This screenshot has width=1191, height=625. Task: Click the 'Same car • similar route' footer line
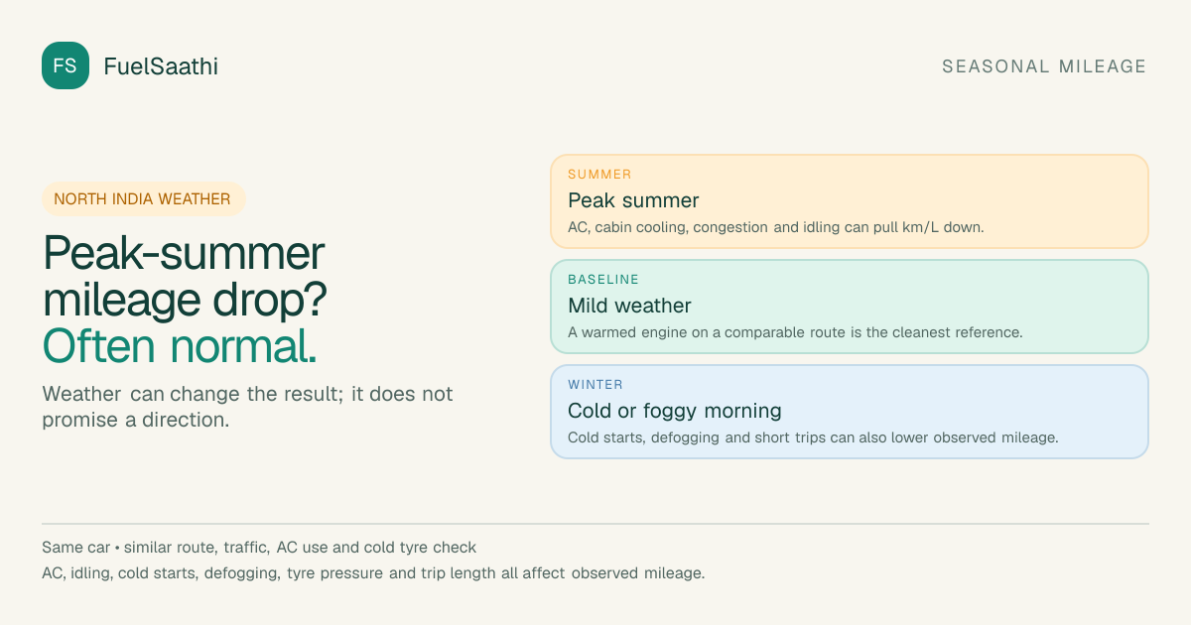coord(259,548)
